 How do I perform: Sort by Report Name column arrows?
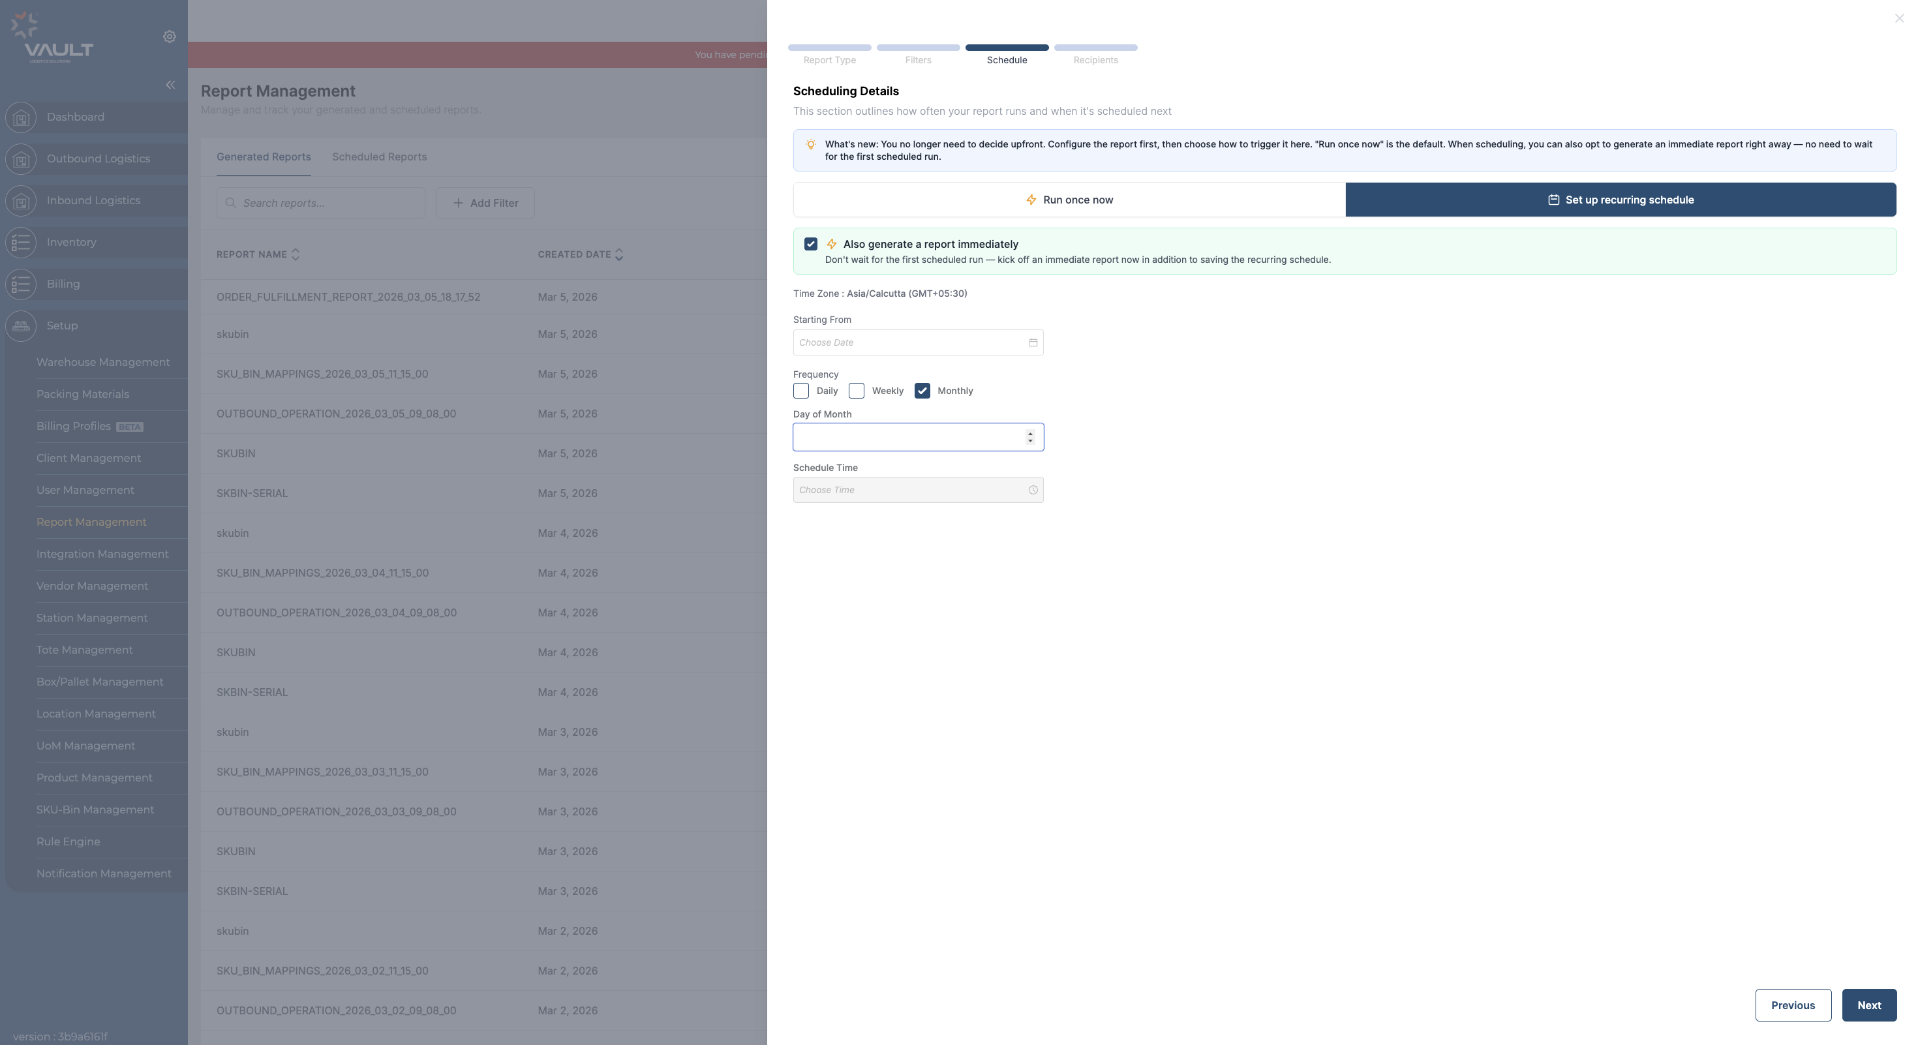(x=296, y=254)
